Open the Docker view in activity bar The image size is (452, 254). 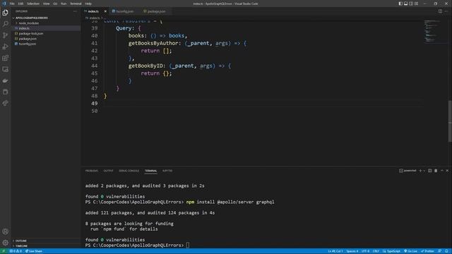tap(5, 80)
